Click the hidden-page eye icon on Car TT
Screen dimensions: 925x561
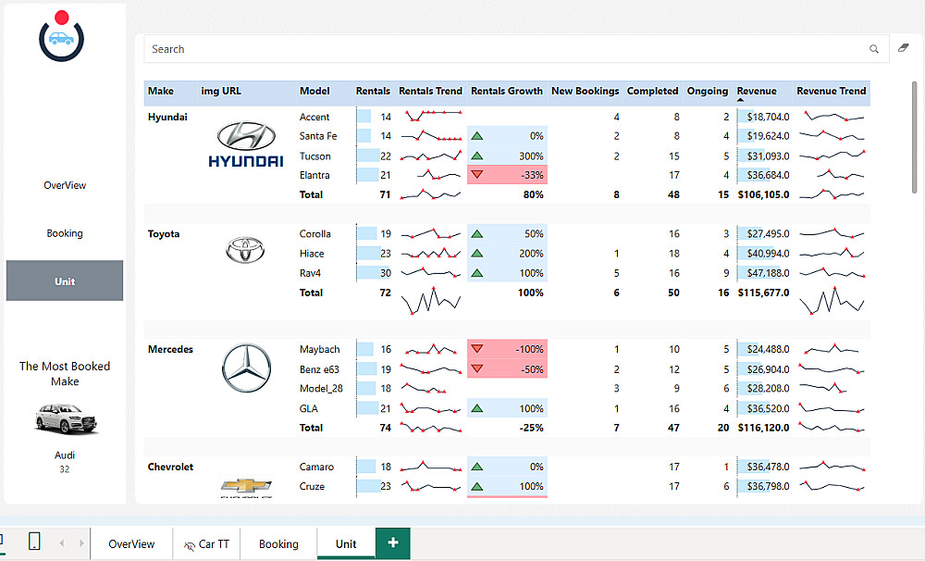pos(190,545)
